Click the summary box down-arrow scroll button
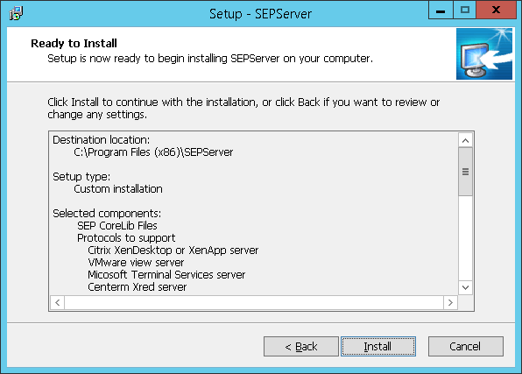 tap(465, 287)
